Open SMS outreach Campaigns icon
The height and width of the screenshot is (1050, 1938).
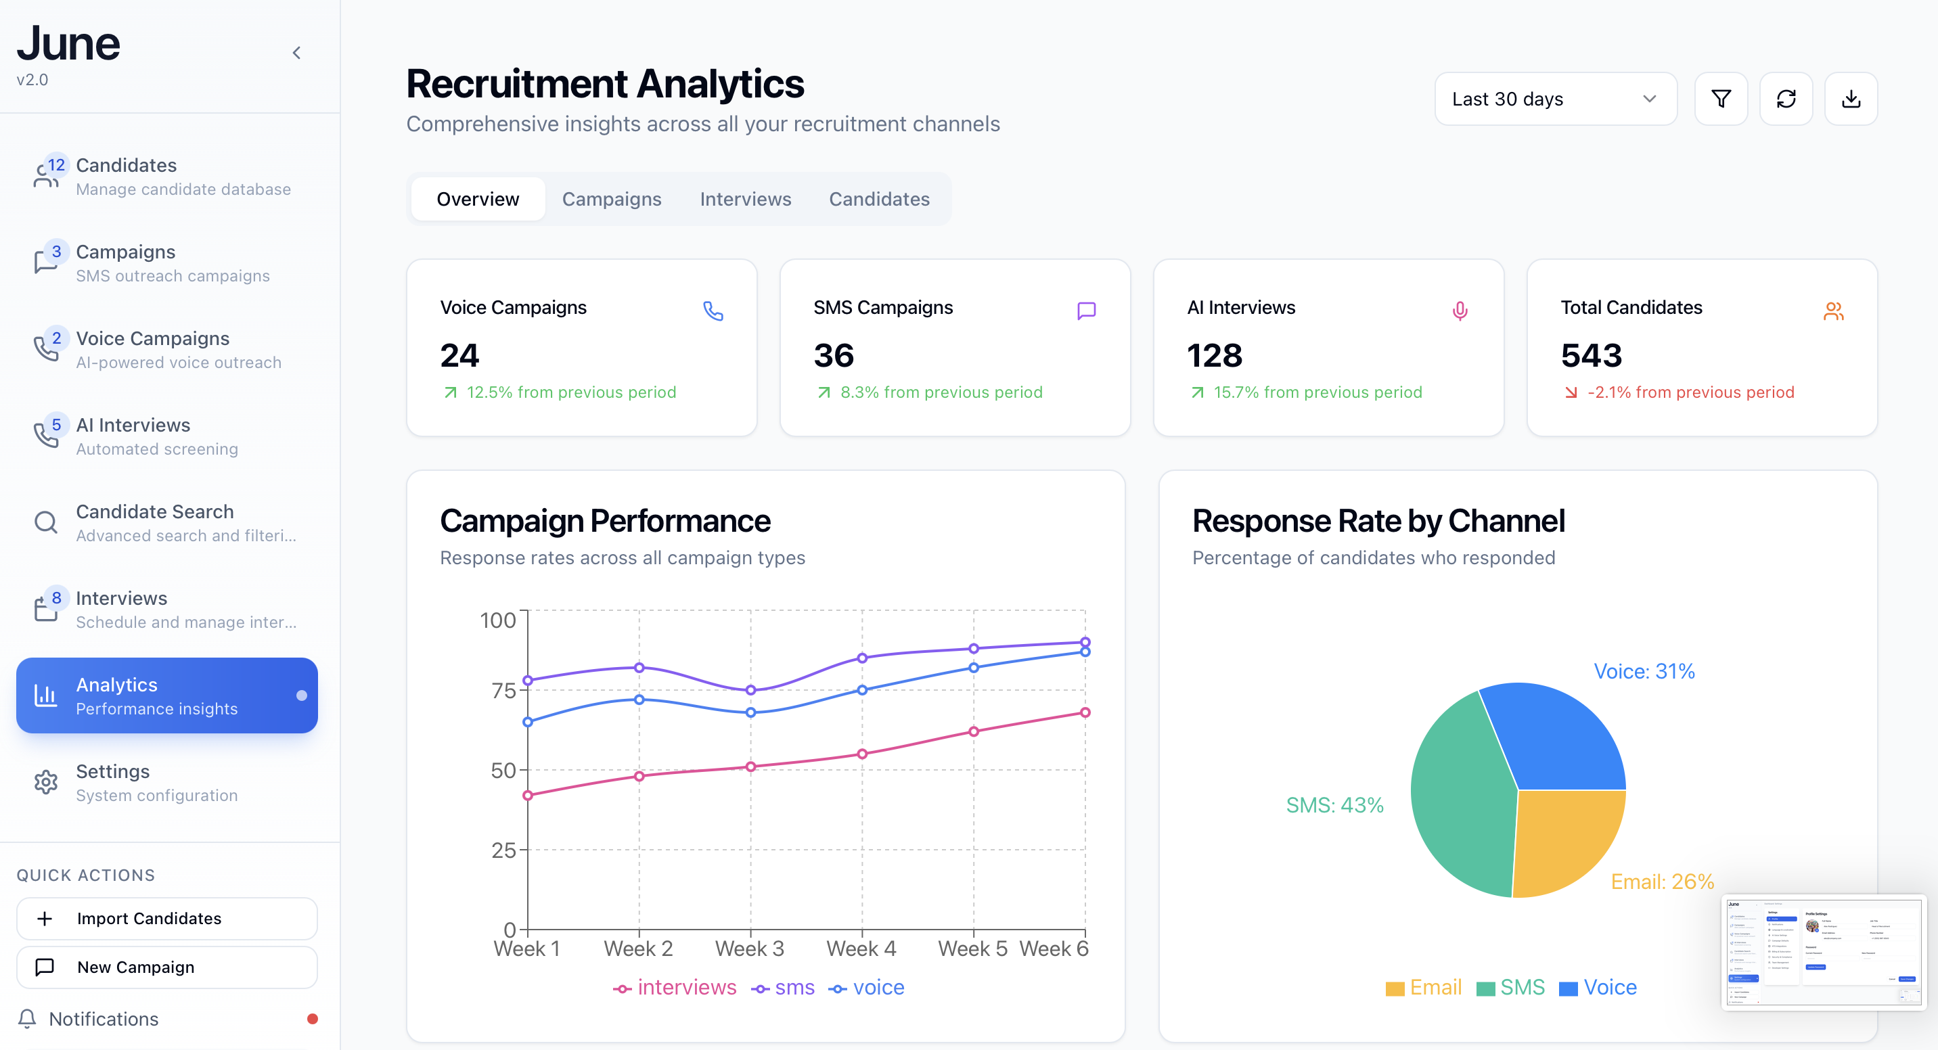46,262
